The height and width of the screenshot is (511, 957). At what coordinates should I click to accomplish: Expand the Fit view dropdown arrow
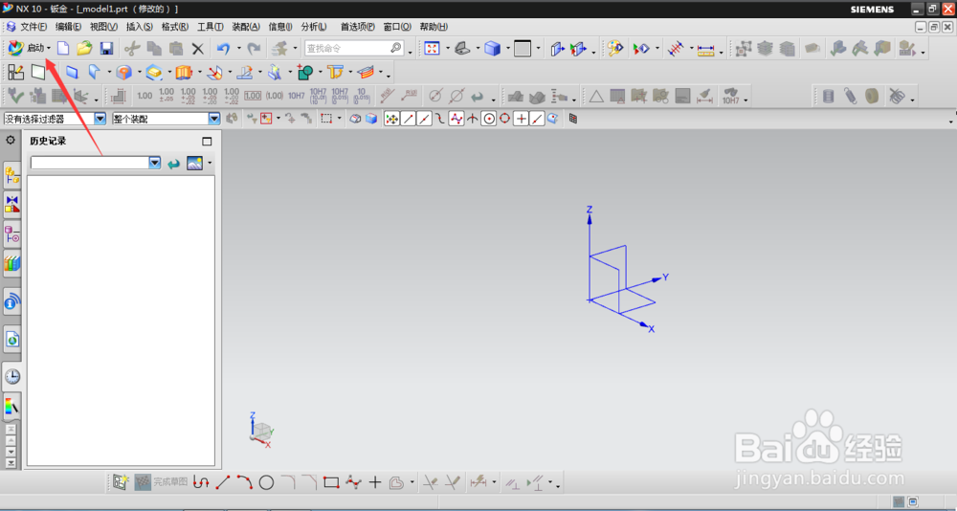447,49
